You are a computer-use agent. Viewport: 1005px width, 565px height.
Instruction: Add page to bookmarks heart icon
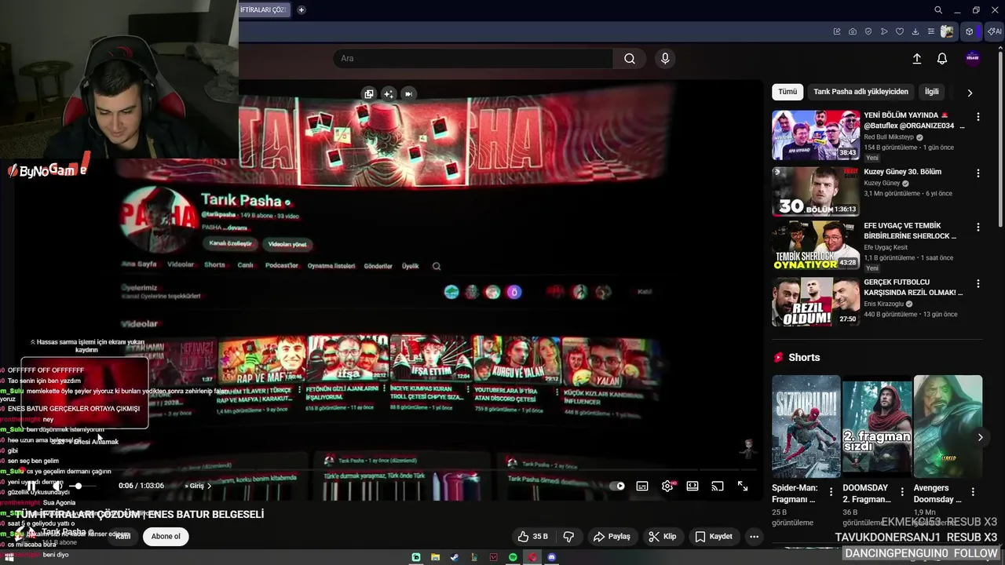coord(900,31)
